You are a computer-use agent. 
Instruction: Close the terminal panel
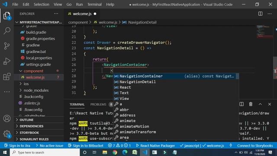pyautogui.click(x=270, y=104)
